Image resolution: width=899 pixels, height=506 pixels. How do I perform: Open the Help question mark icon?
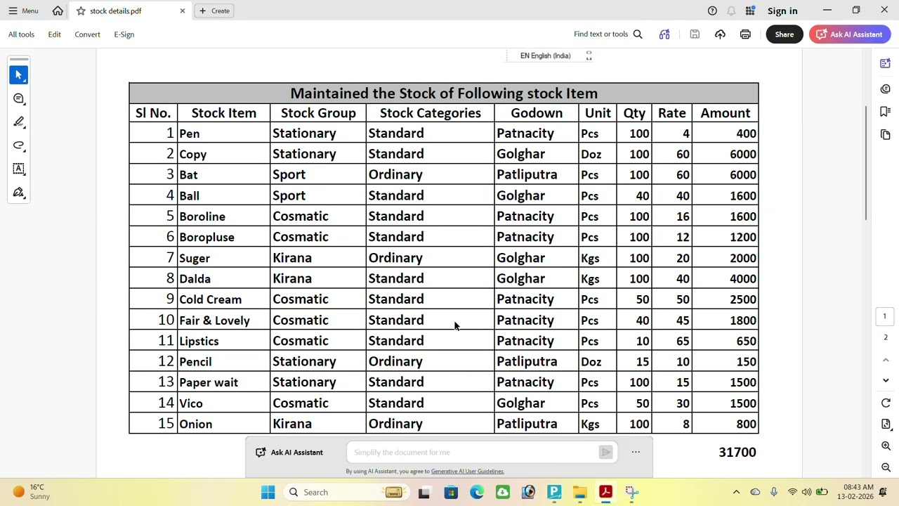712,11
